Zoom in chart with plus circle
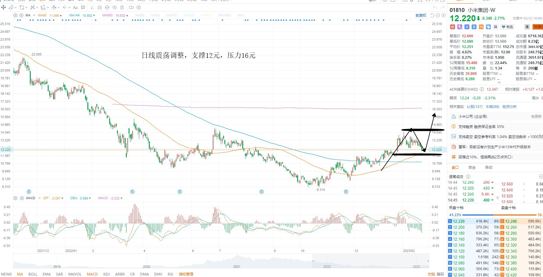The image size is (543, 277). click(443, 16)
